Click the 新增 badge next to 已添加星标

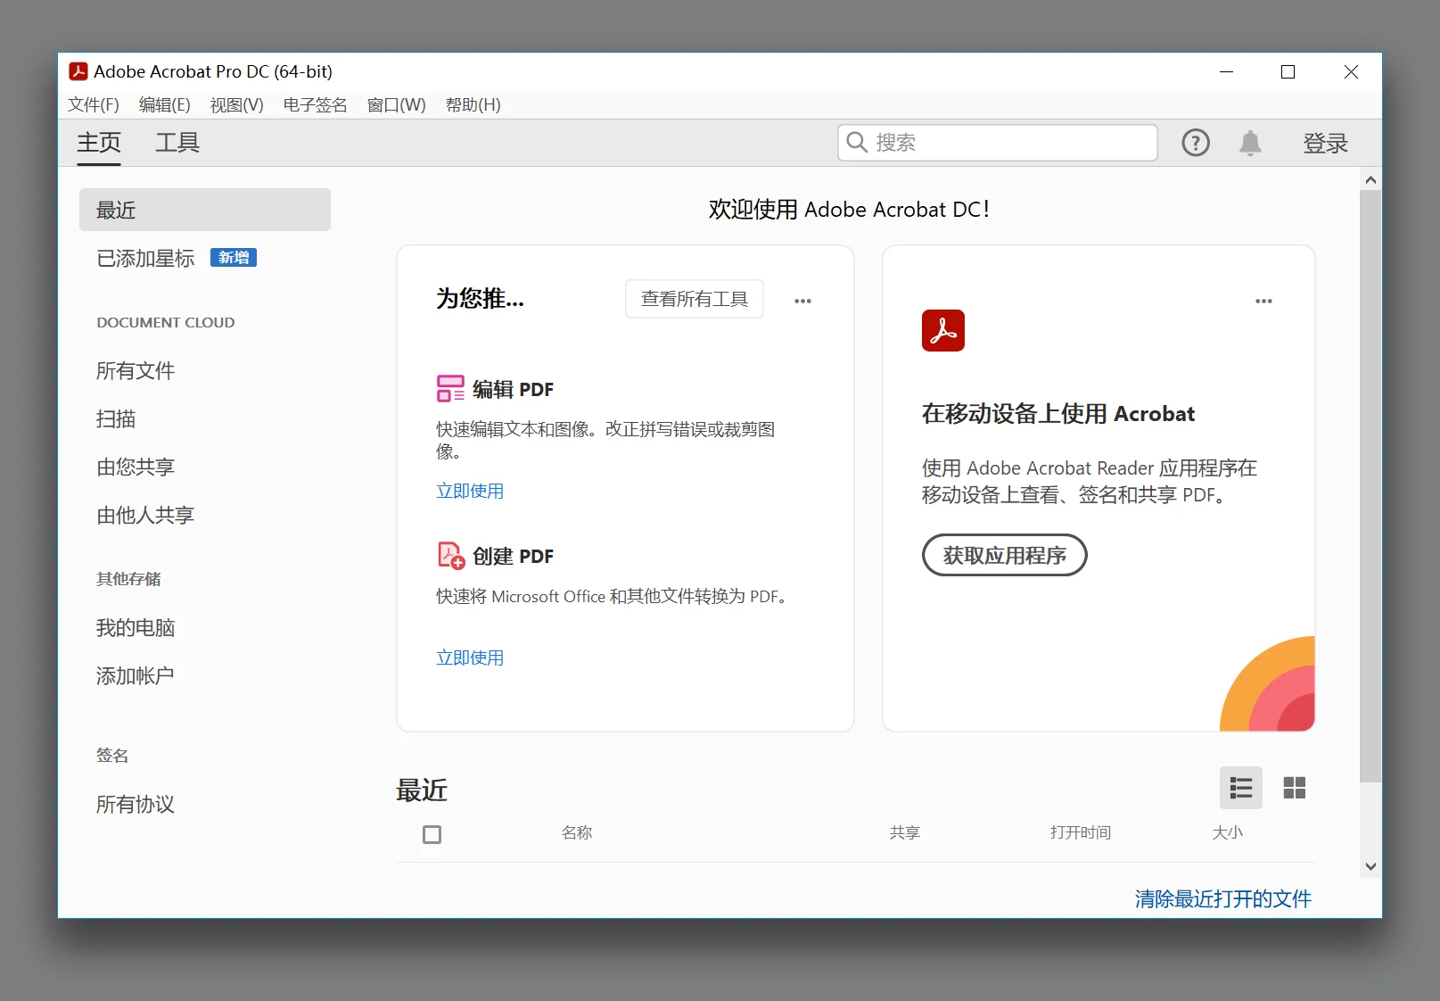pos(234,258)
